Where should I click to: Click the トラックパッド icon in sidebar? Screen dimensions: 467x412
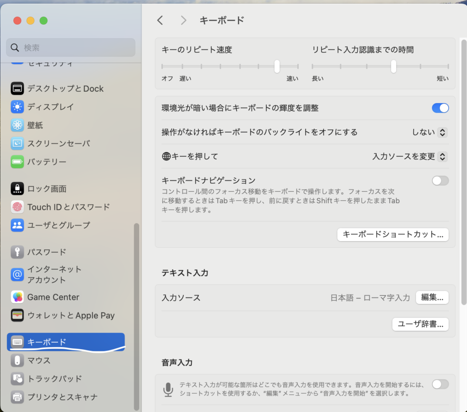pyautogui.click(x=17, y=379)
